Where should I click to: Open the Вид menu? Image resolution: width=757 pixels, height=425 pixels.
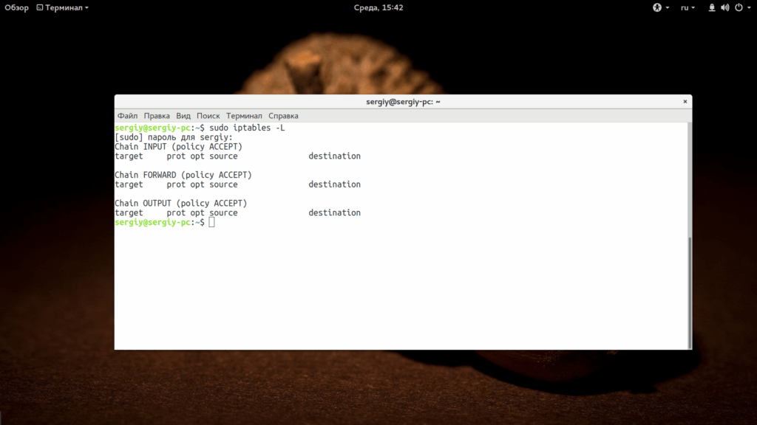(183, 116)
